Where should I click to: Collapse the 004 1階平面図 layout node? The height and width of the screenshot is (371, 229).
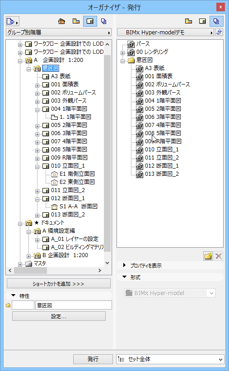(37, 110)
